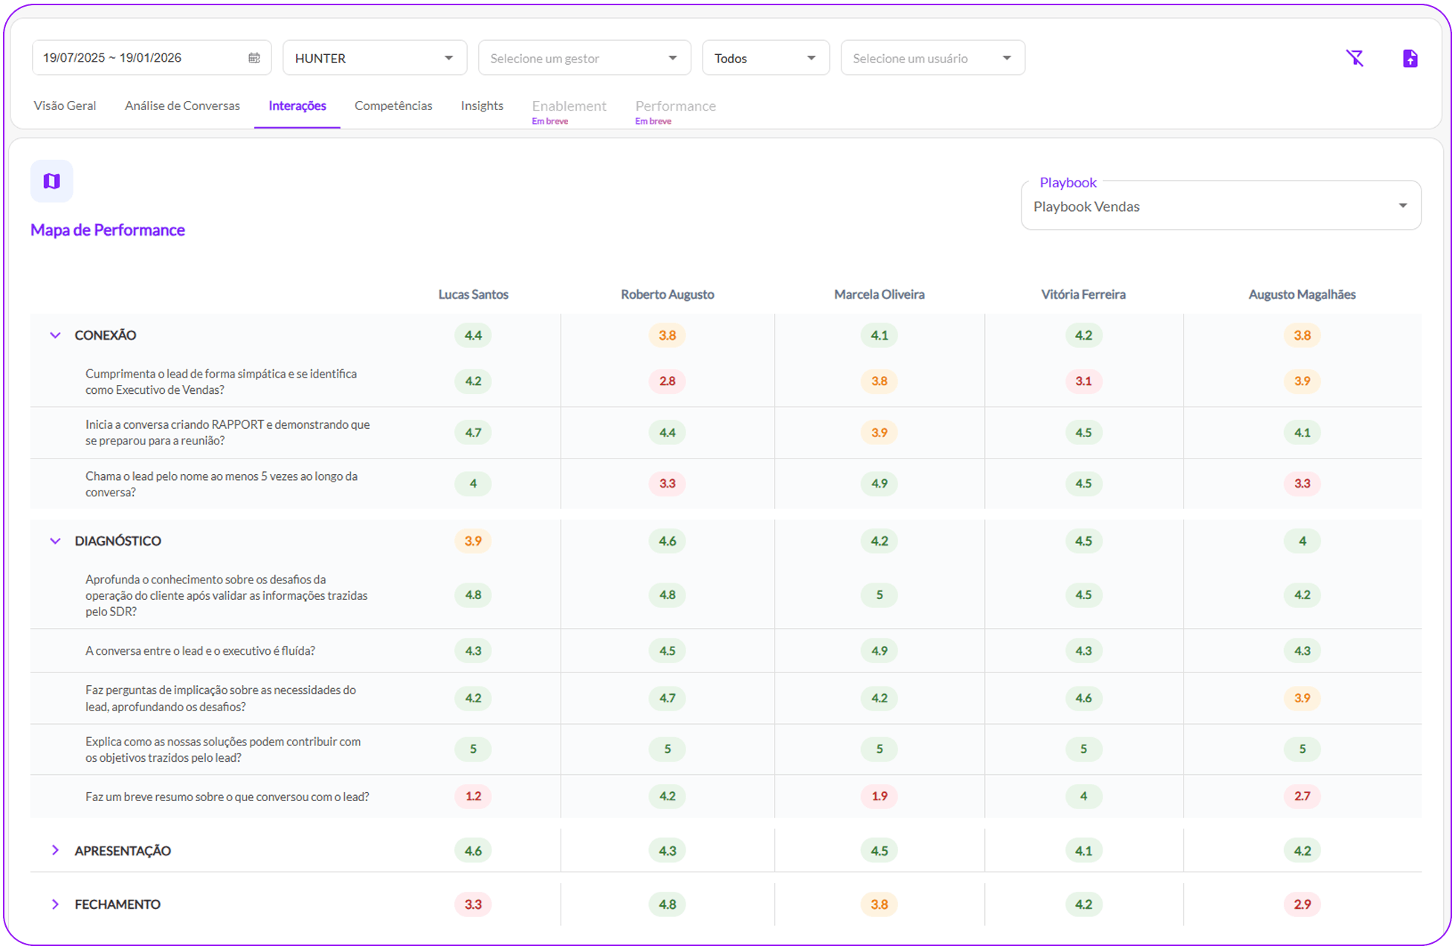Expand the APRESENTAÇÃO section

[x=55, y=850]
